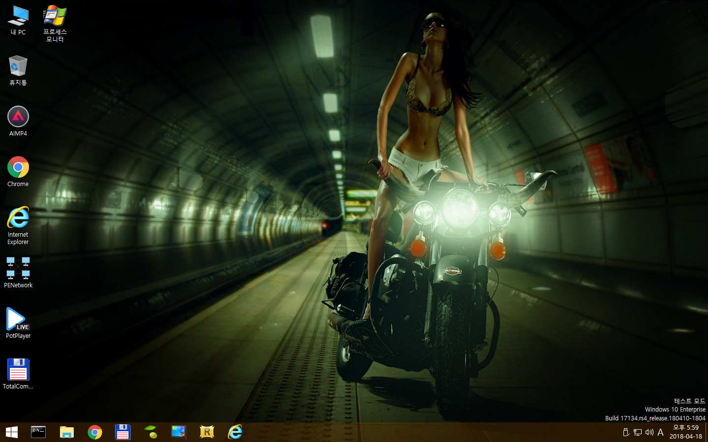Screen dimensions: 708x442
Task: Open Command Prompt from the taskbar
Action: tap(38, 432)
